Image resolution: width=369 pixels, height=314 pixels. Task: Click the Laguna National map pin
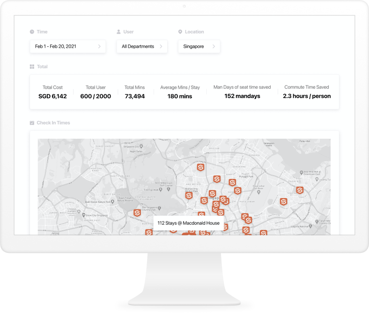(310, 226)
